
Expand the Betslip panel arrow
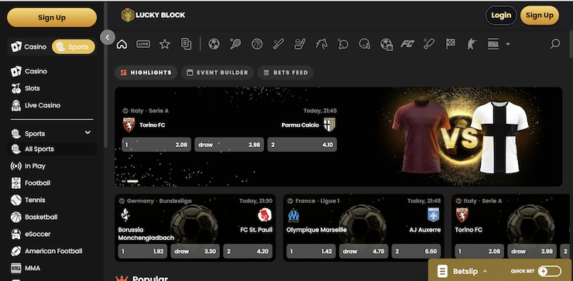click(x=485, y=271)
